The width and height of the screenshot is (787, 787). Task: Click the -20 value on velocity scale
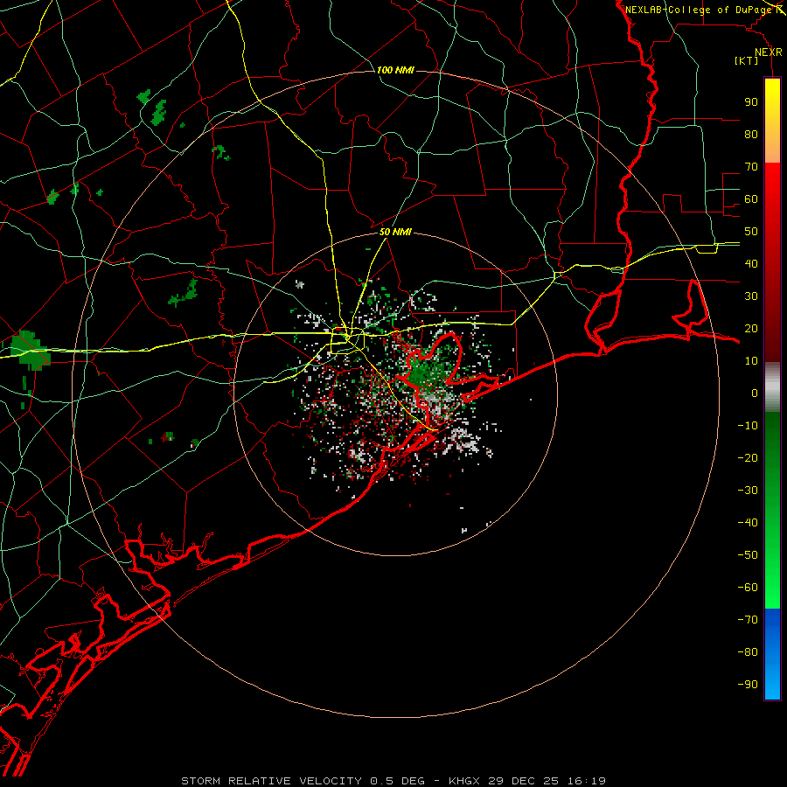[748, 457]
